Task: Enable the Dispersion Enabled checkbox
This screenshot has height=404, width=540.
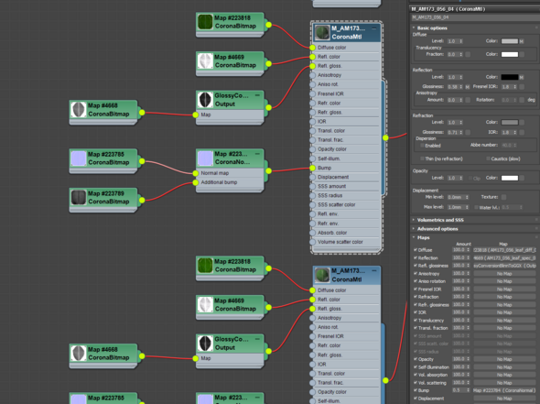Action: 422,146
